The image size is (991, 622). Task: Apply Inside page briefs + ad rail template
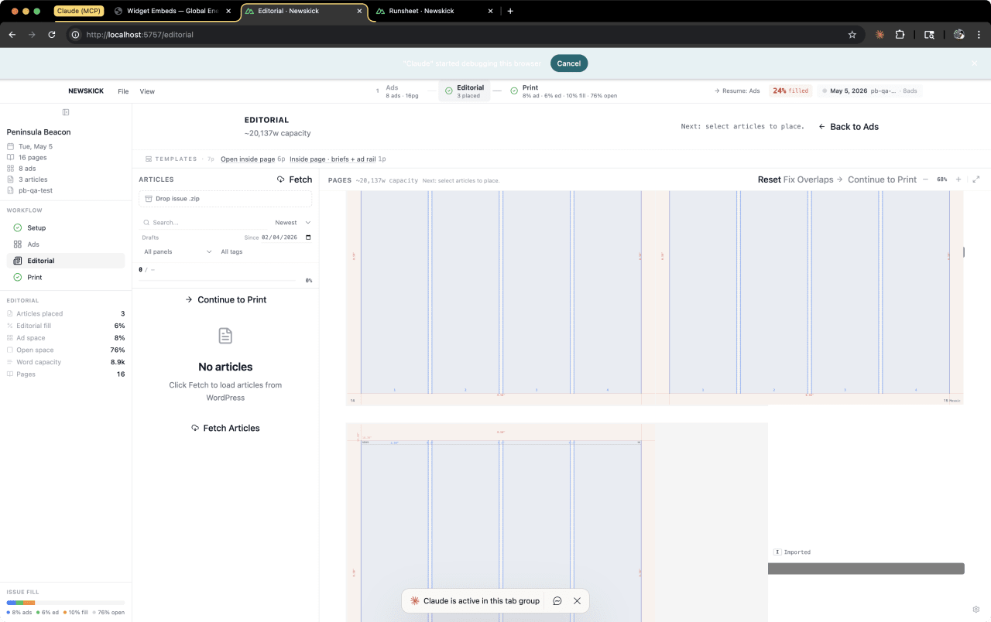332,159
